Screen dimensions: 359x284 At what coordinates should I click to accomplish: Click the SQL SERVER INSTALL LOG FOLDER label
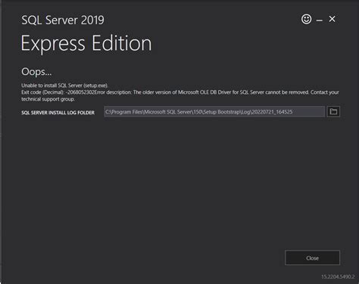[58, 113]
